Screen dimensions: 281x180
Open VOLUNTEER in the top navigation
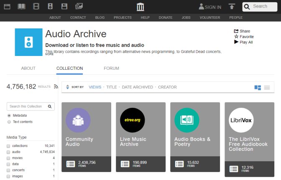[x=210, y=18]
